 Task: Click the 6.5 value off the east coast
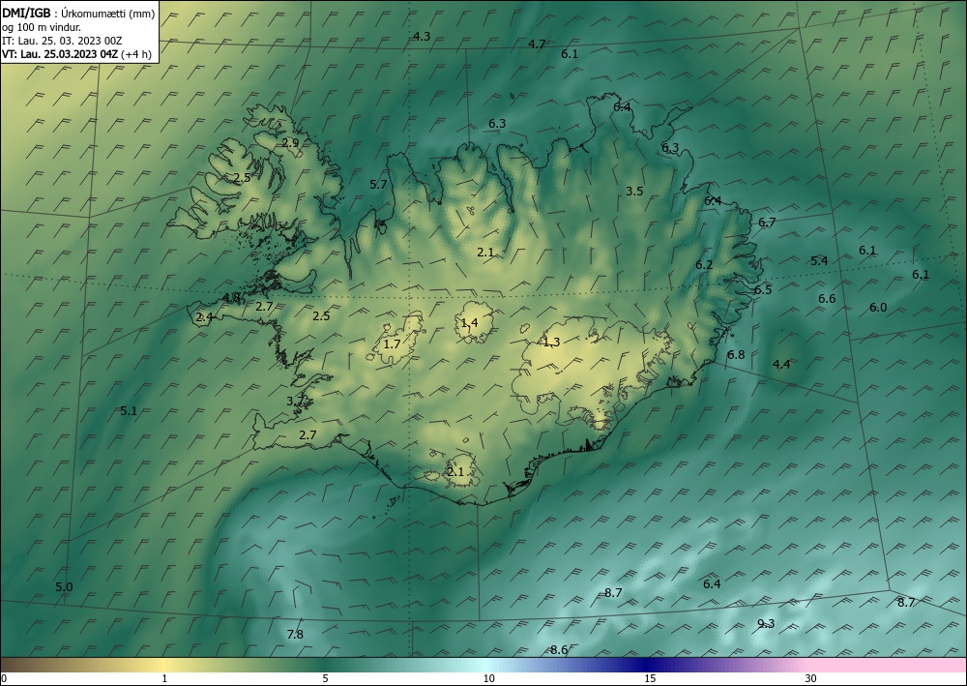pyautogui.click(x=763, y=290)
